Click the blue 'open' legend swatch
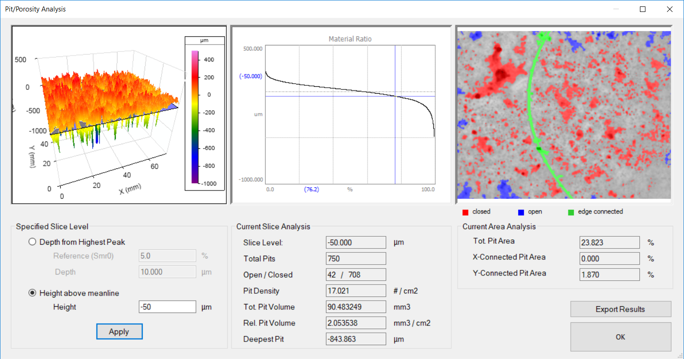The width and height of the screenshot is (684, 359). click(x=521, y=212)
